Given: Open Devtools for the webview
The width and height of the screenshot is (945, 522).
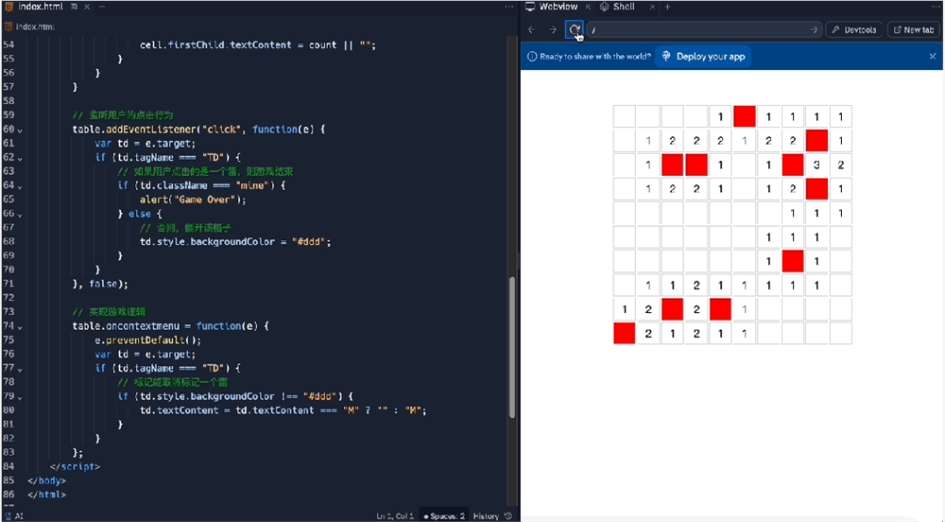Looking at the screenshot, I should (853, 29).
